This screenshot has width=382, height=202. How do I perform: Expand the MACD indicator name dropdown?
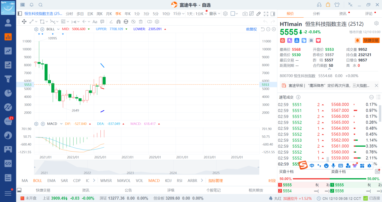61,124
